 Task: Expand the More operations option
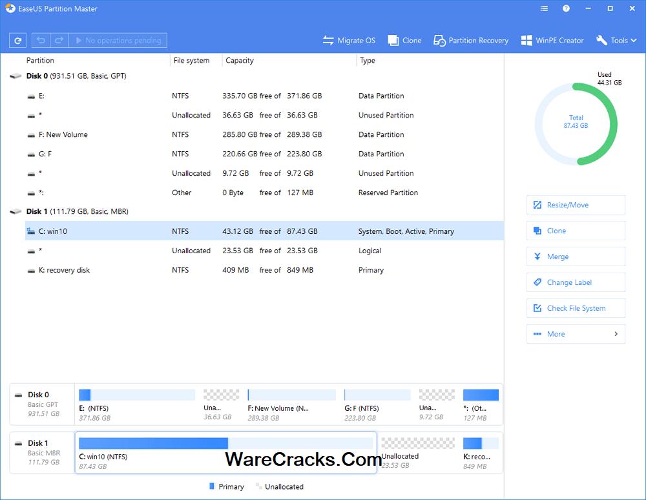click(576, 334)
